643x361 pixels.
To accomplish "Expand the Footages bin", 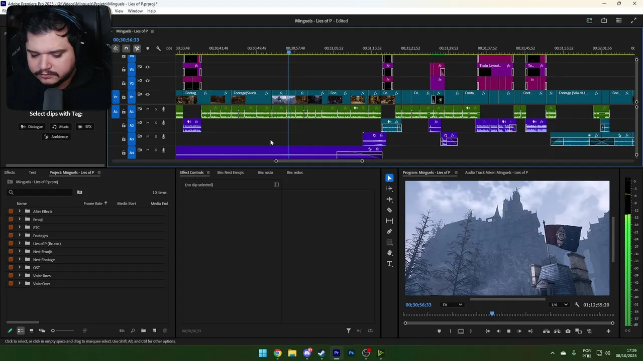I will click(x=20, y=235).
